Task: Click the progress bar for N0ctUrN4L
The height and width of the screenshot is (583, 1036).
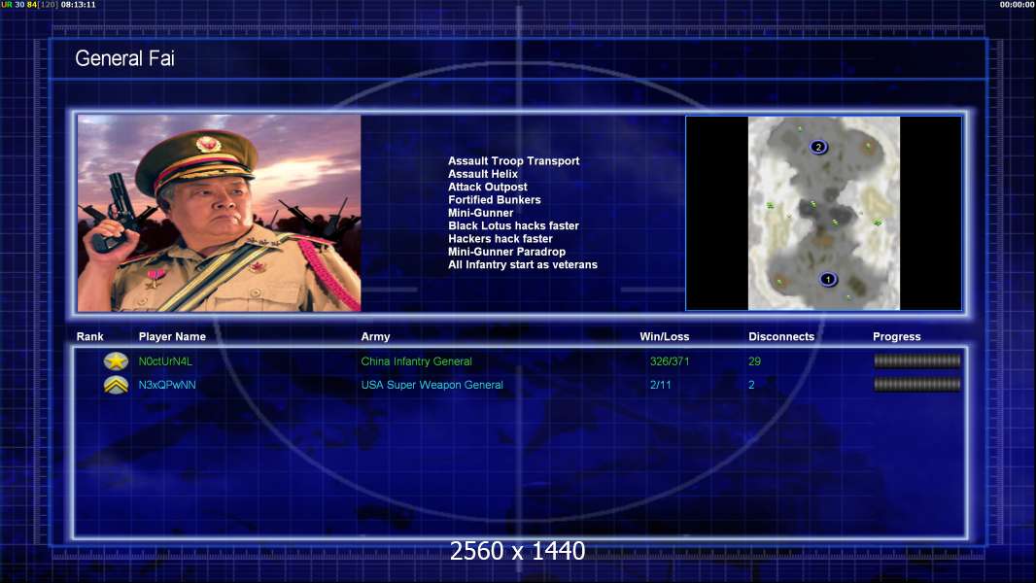Action: (917, 360)
